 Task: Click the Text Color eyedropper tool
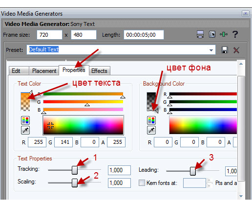click(x=25, y=130)
